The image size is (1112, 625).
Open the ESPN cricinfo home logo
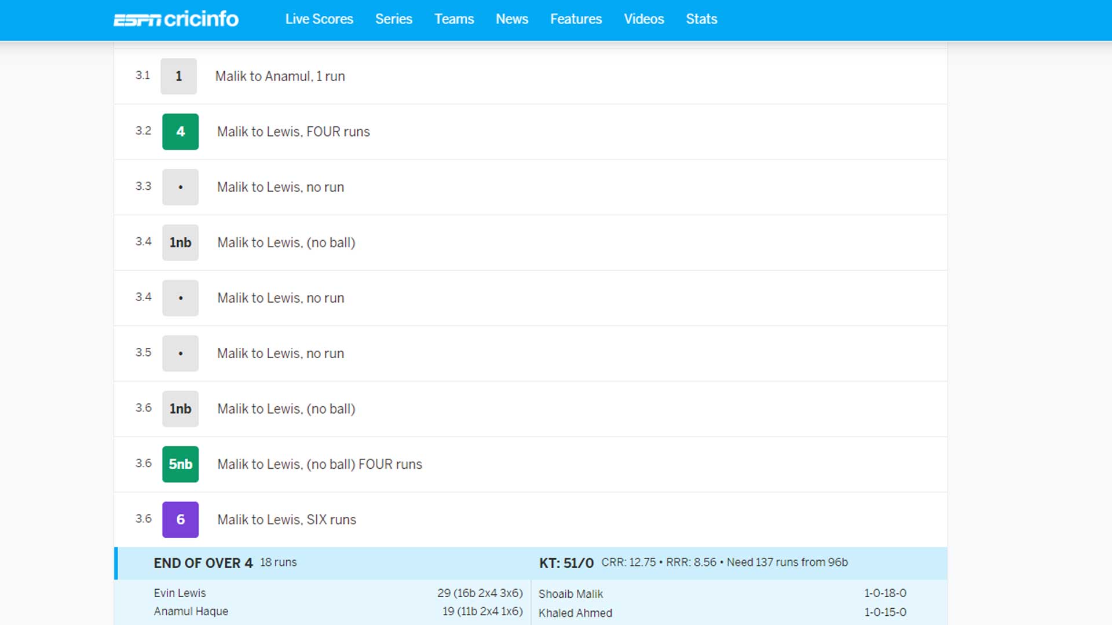click(176, 19)
